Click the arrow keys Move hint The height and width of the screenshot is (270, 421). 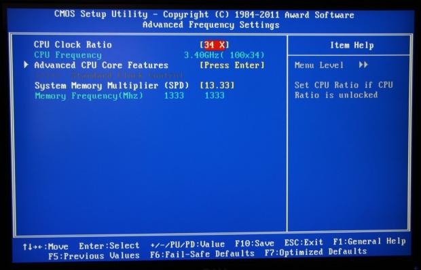tap(45, 247)
